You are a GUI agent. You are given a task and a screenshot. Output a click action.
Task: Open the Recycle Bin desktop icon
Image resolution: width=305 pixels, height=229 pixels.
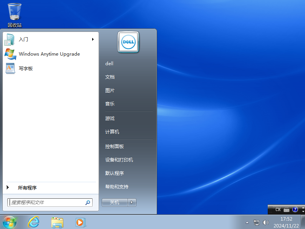coord(15,15)
